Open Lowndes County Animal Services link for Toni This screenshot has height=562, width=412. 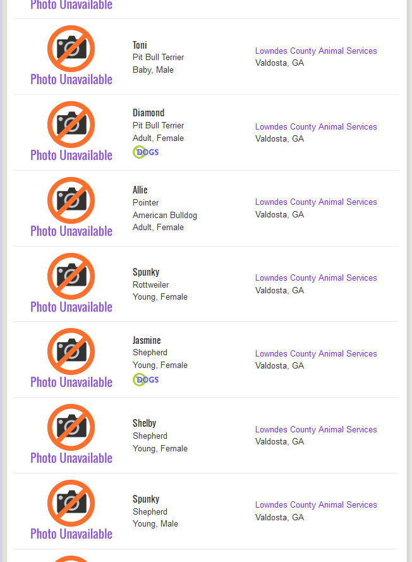click(316, 51)
